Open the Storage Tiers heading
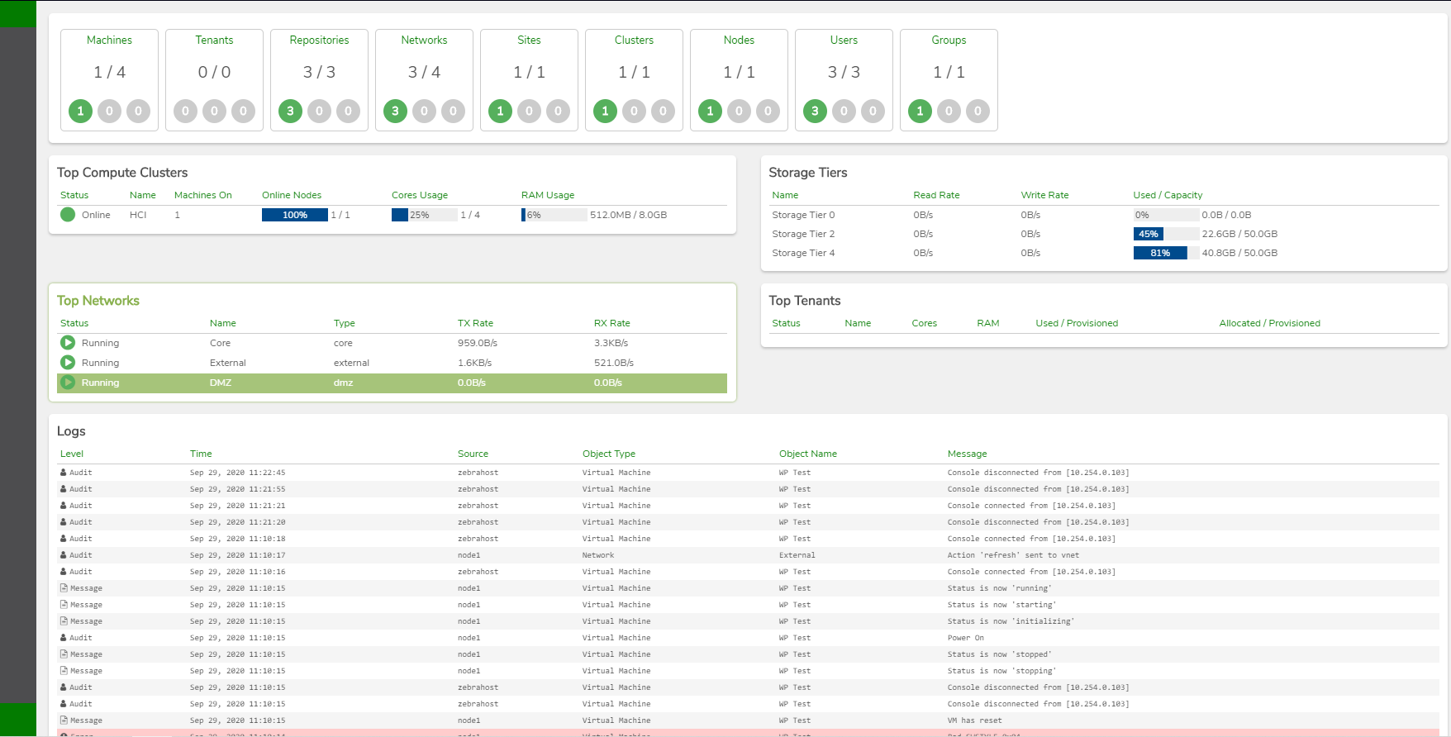Screen dimensions: 1451x737 coord(808,173)
